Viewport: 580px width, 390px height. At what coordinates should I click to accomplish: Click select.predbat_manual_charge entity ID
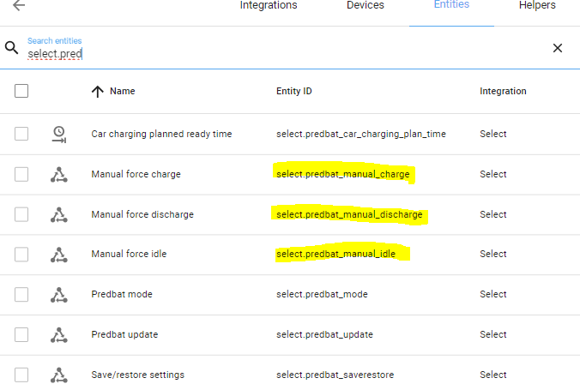click(343, 174)
